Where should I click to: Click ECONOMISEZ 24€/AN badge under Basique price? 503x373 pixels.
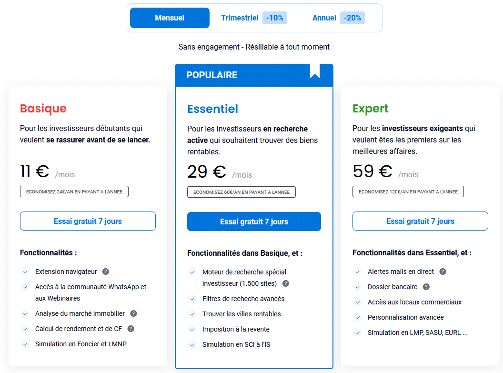pyautogui.click(x=74, y=191)
